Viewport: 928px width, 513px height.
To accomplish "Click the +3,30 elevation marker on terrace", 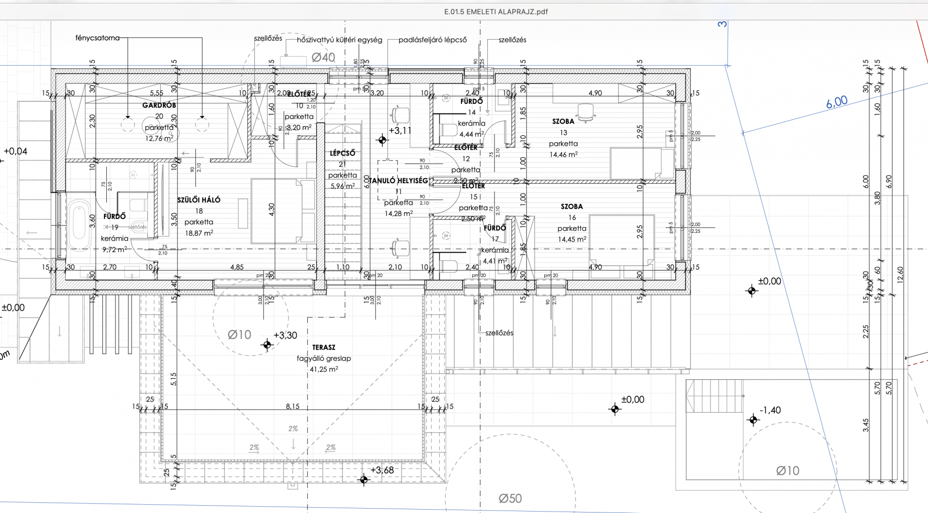I will pyautogui.click(x=267, y=345).
